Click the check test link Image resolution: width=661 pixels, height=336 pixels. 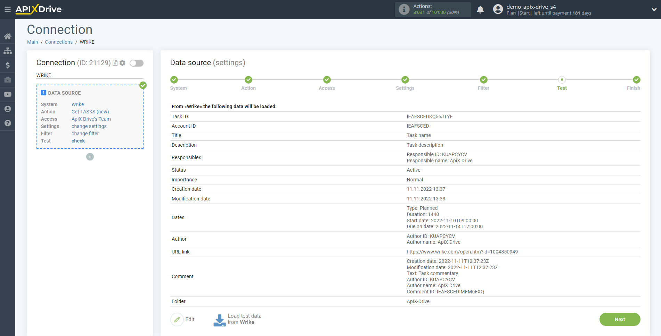tap(78, 141)
